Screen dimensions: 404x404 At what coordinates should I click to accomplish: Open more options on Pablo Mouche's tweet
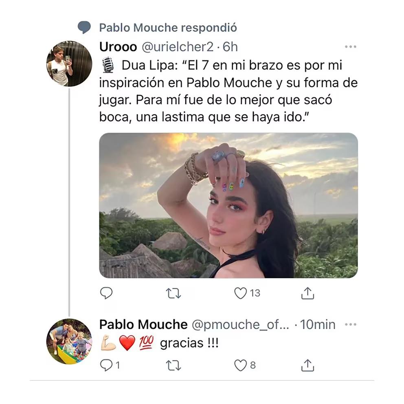click(x=351, y=324)
